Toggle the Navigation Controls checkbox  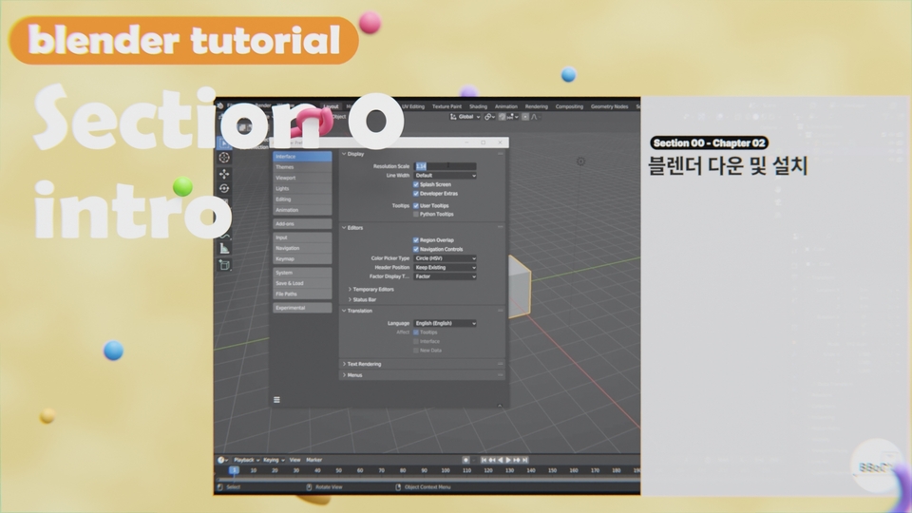(x=416, y=250)
